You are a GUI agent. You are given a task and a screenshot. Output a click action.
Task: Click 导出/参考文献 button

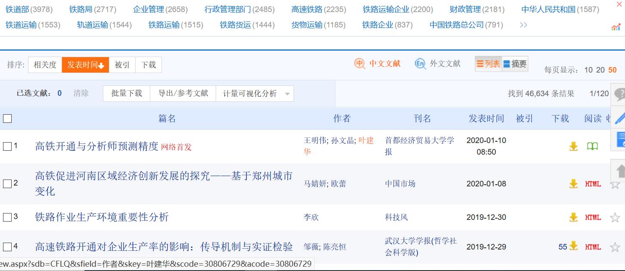coord(183,94)
